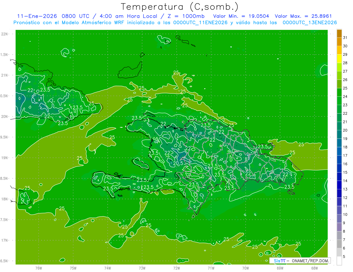353x272 pixels.
Task: Click 'Valor Max. = 25.8961' readout
Action: click(304, 16)
